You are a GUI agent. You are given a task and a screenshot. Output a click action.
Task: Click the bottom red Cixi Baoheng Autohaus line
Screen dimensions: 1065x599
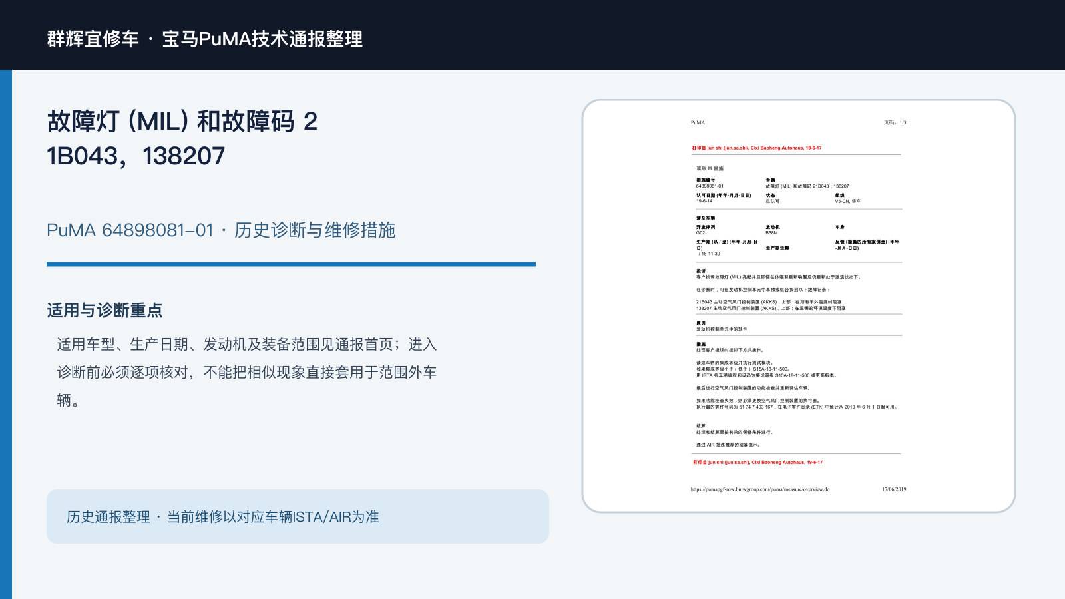pyautogui.click(x=757, y=462)
